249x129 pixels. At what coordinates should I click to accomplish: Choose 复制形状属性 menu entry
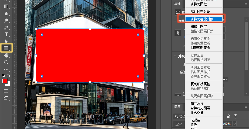coord(204,84)
